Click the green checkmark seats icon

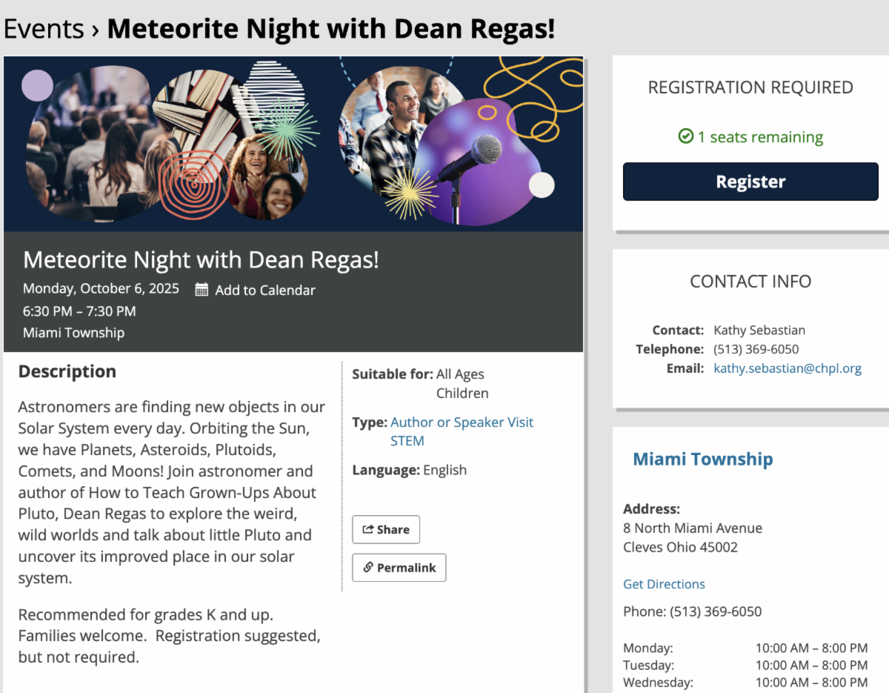[x=685, y=137]
